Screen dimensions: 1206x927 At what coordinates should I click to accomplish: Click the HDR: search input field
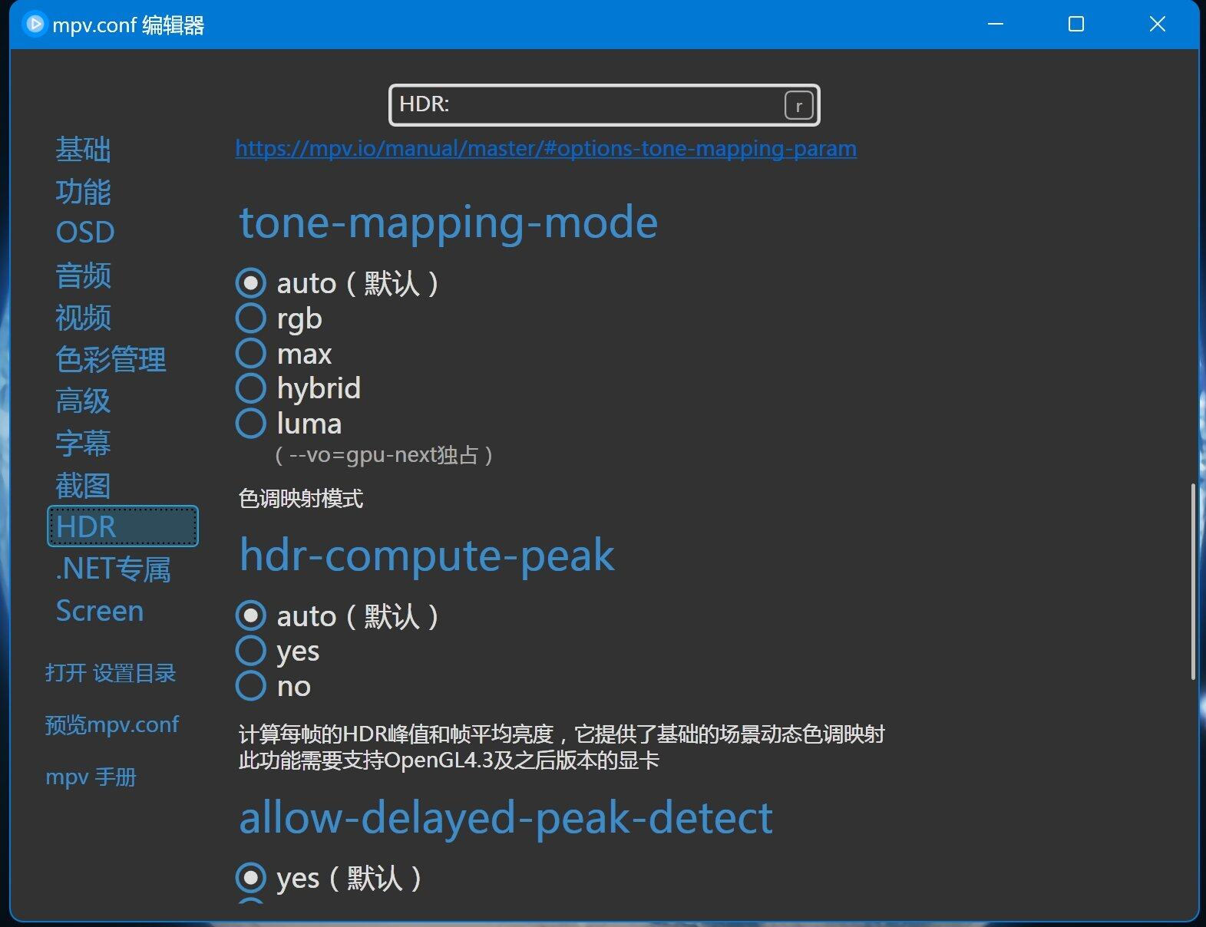click(604, 105)
